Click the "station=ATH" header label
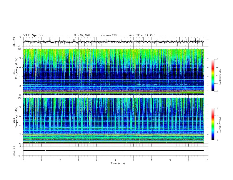Image resolution: width=233 pixels, height=180 pixels. 109,35
